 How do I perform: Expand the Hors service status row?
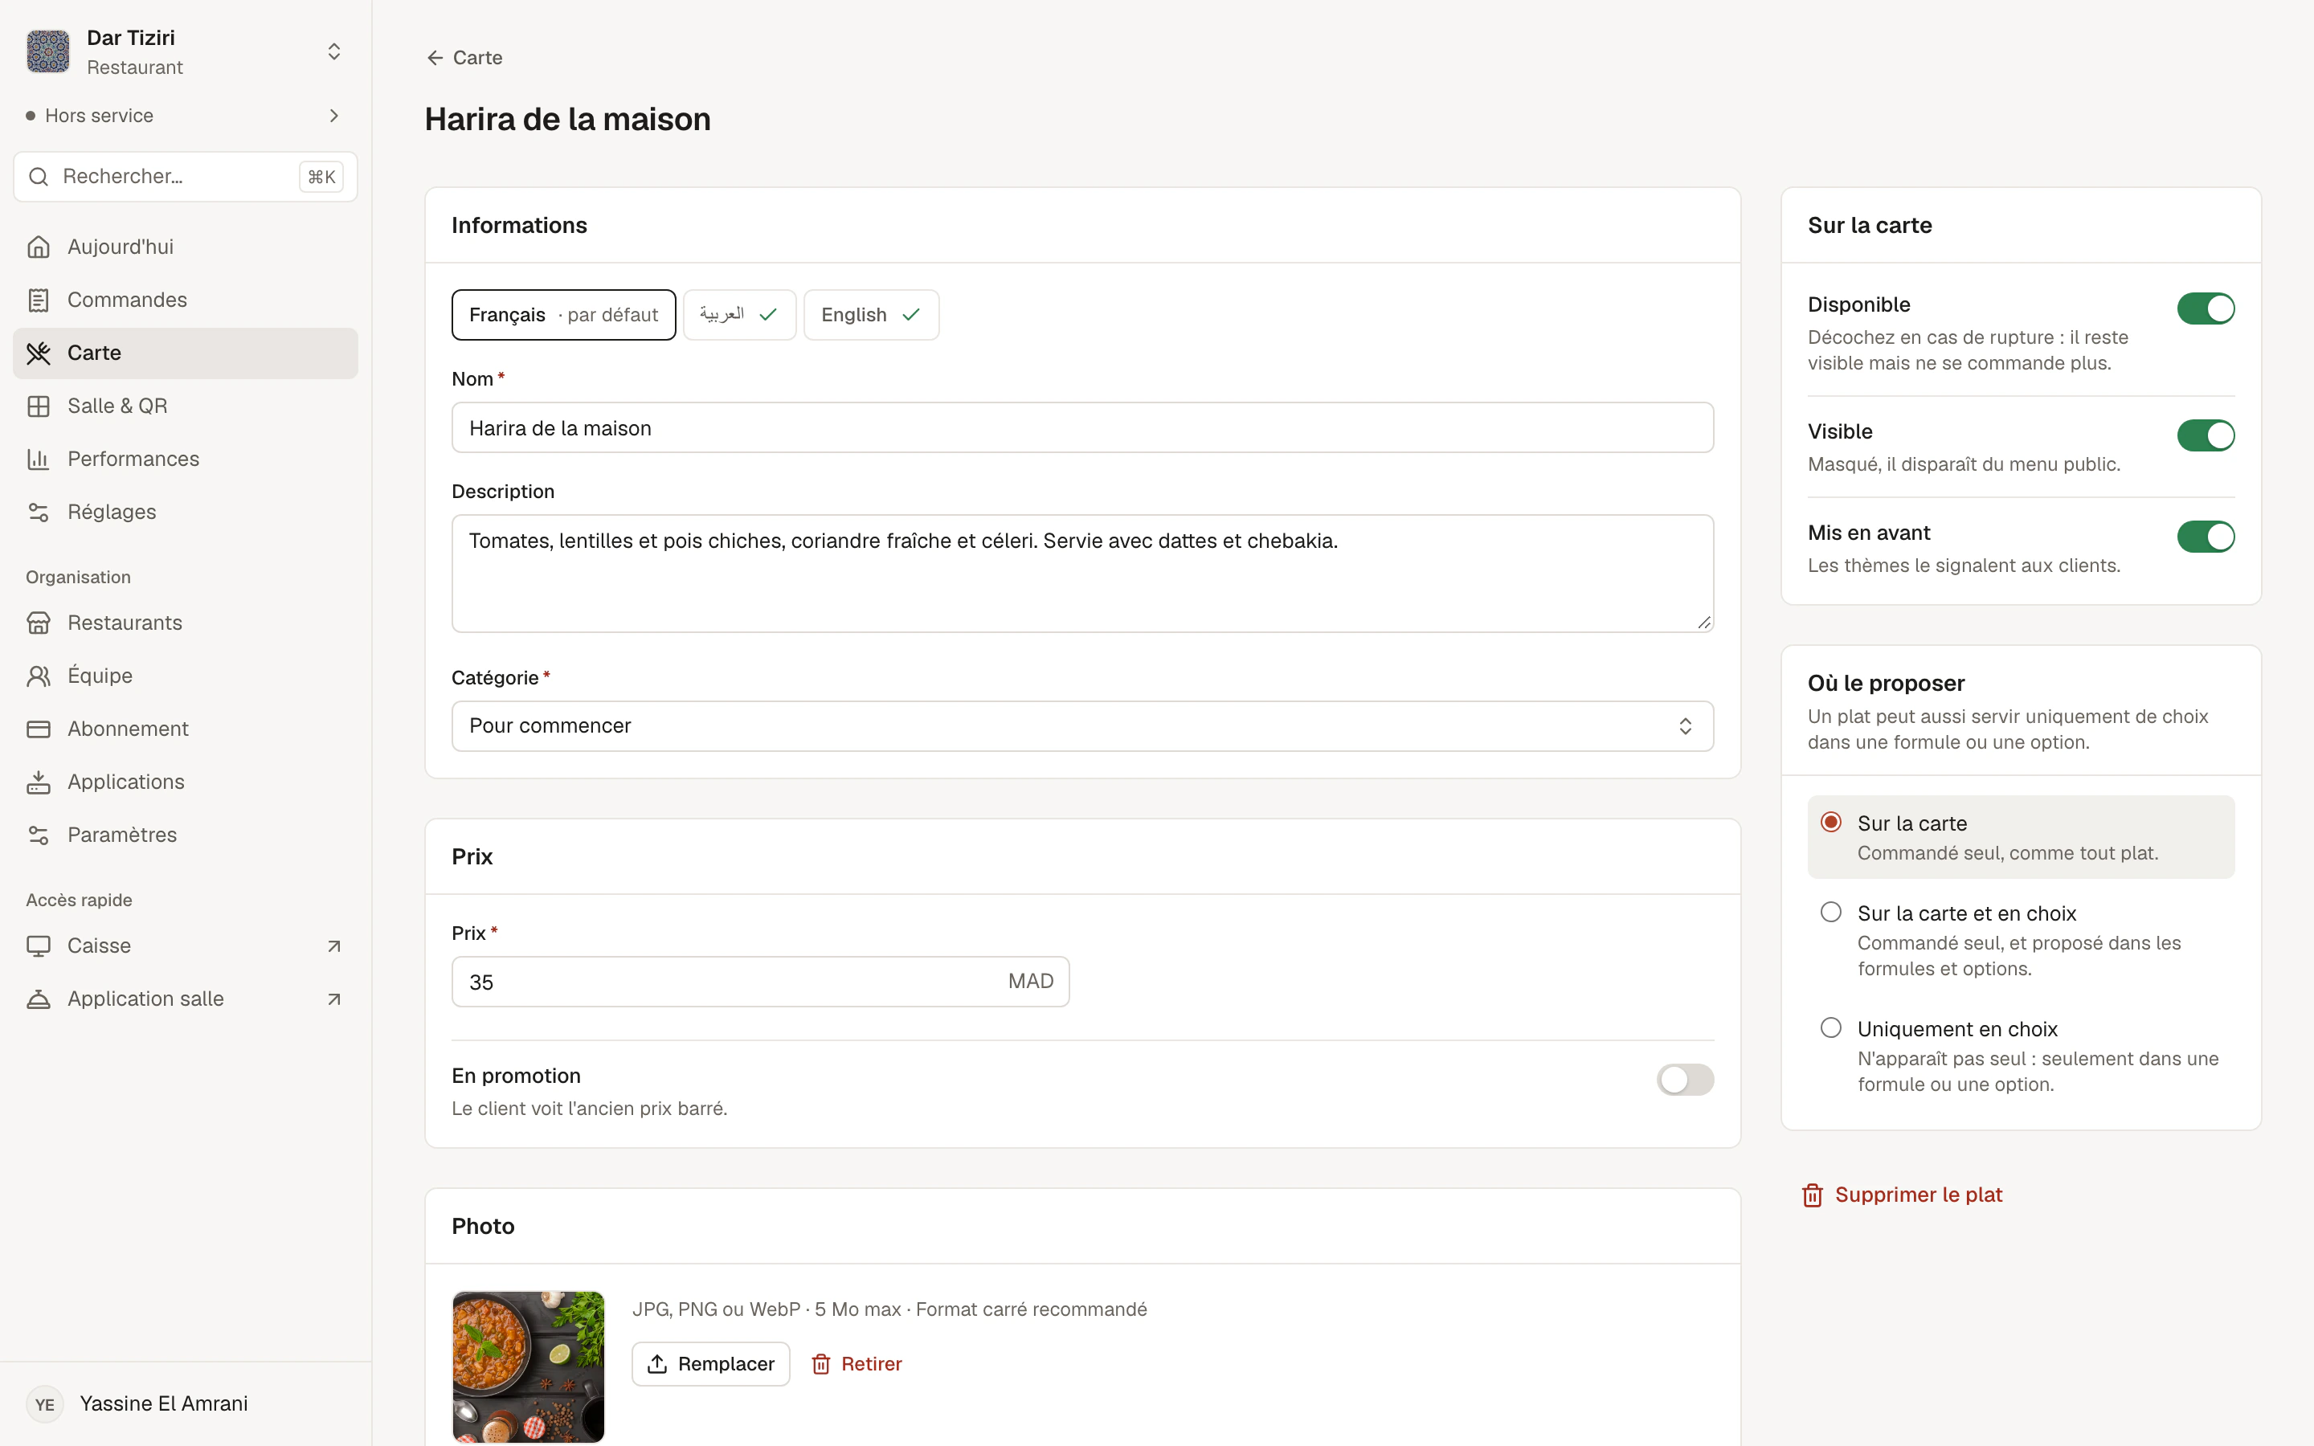[x=186, y=116]
